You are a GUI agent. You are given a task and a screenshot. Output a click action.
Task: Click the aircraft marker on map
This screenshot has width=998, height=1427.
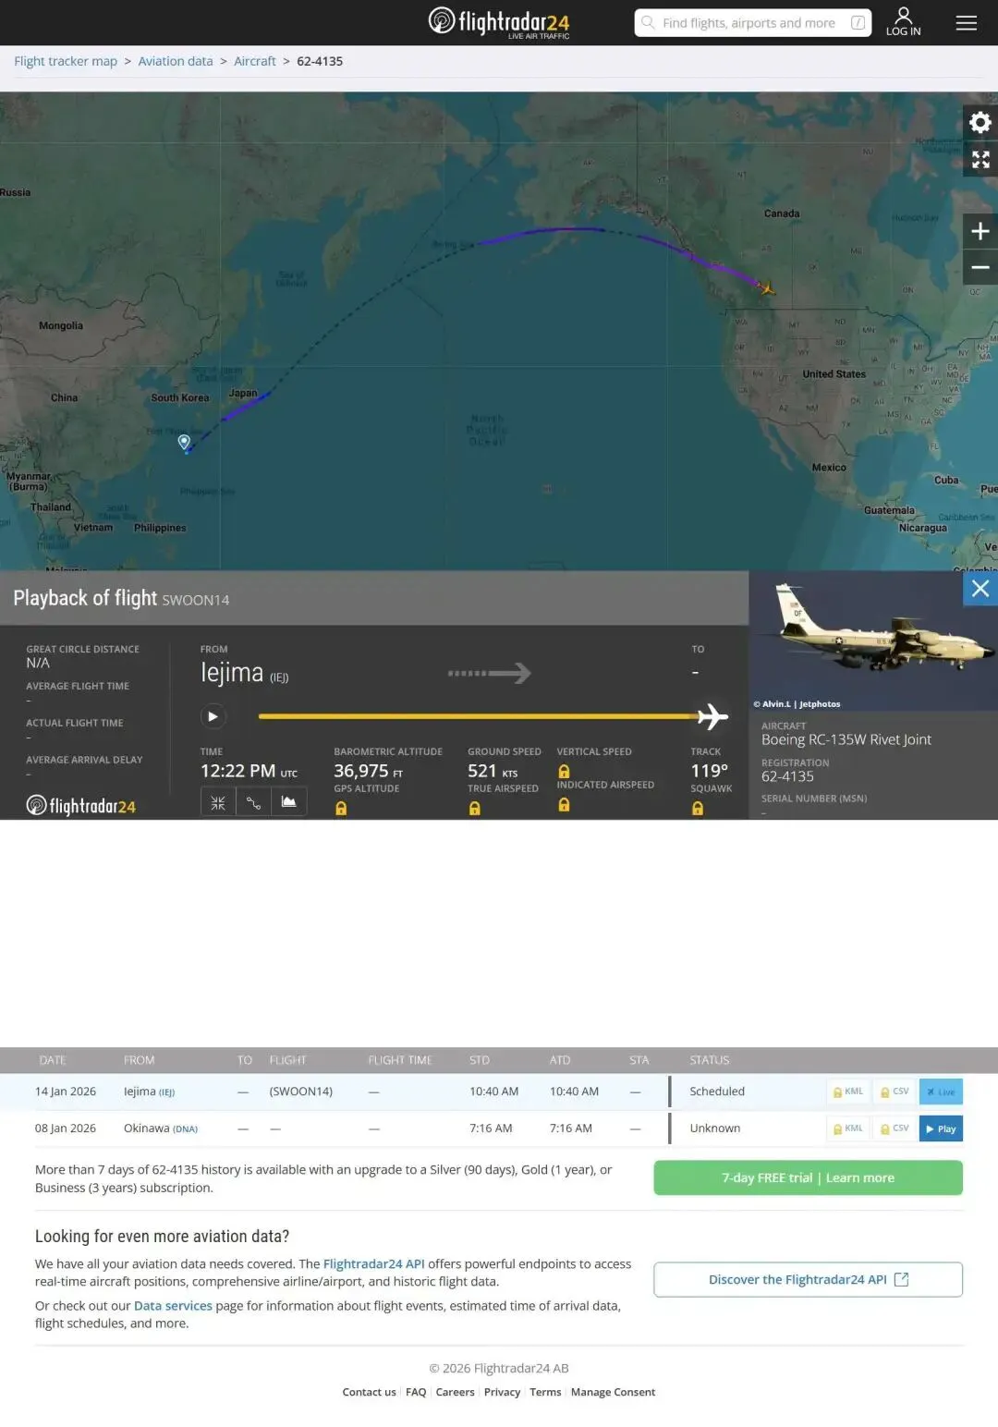766,288
